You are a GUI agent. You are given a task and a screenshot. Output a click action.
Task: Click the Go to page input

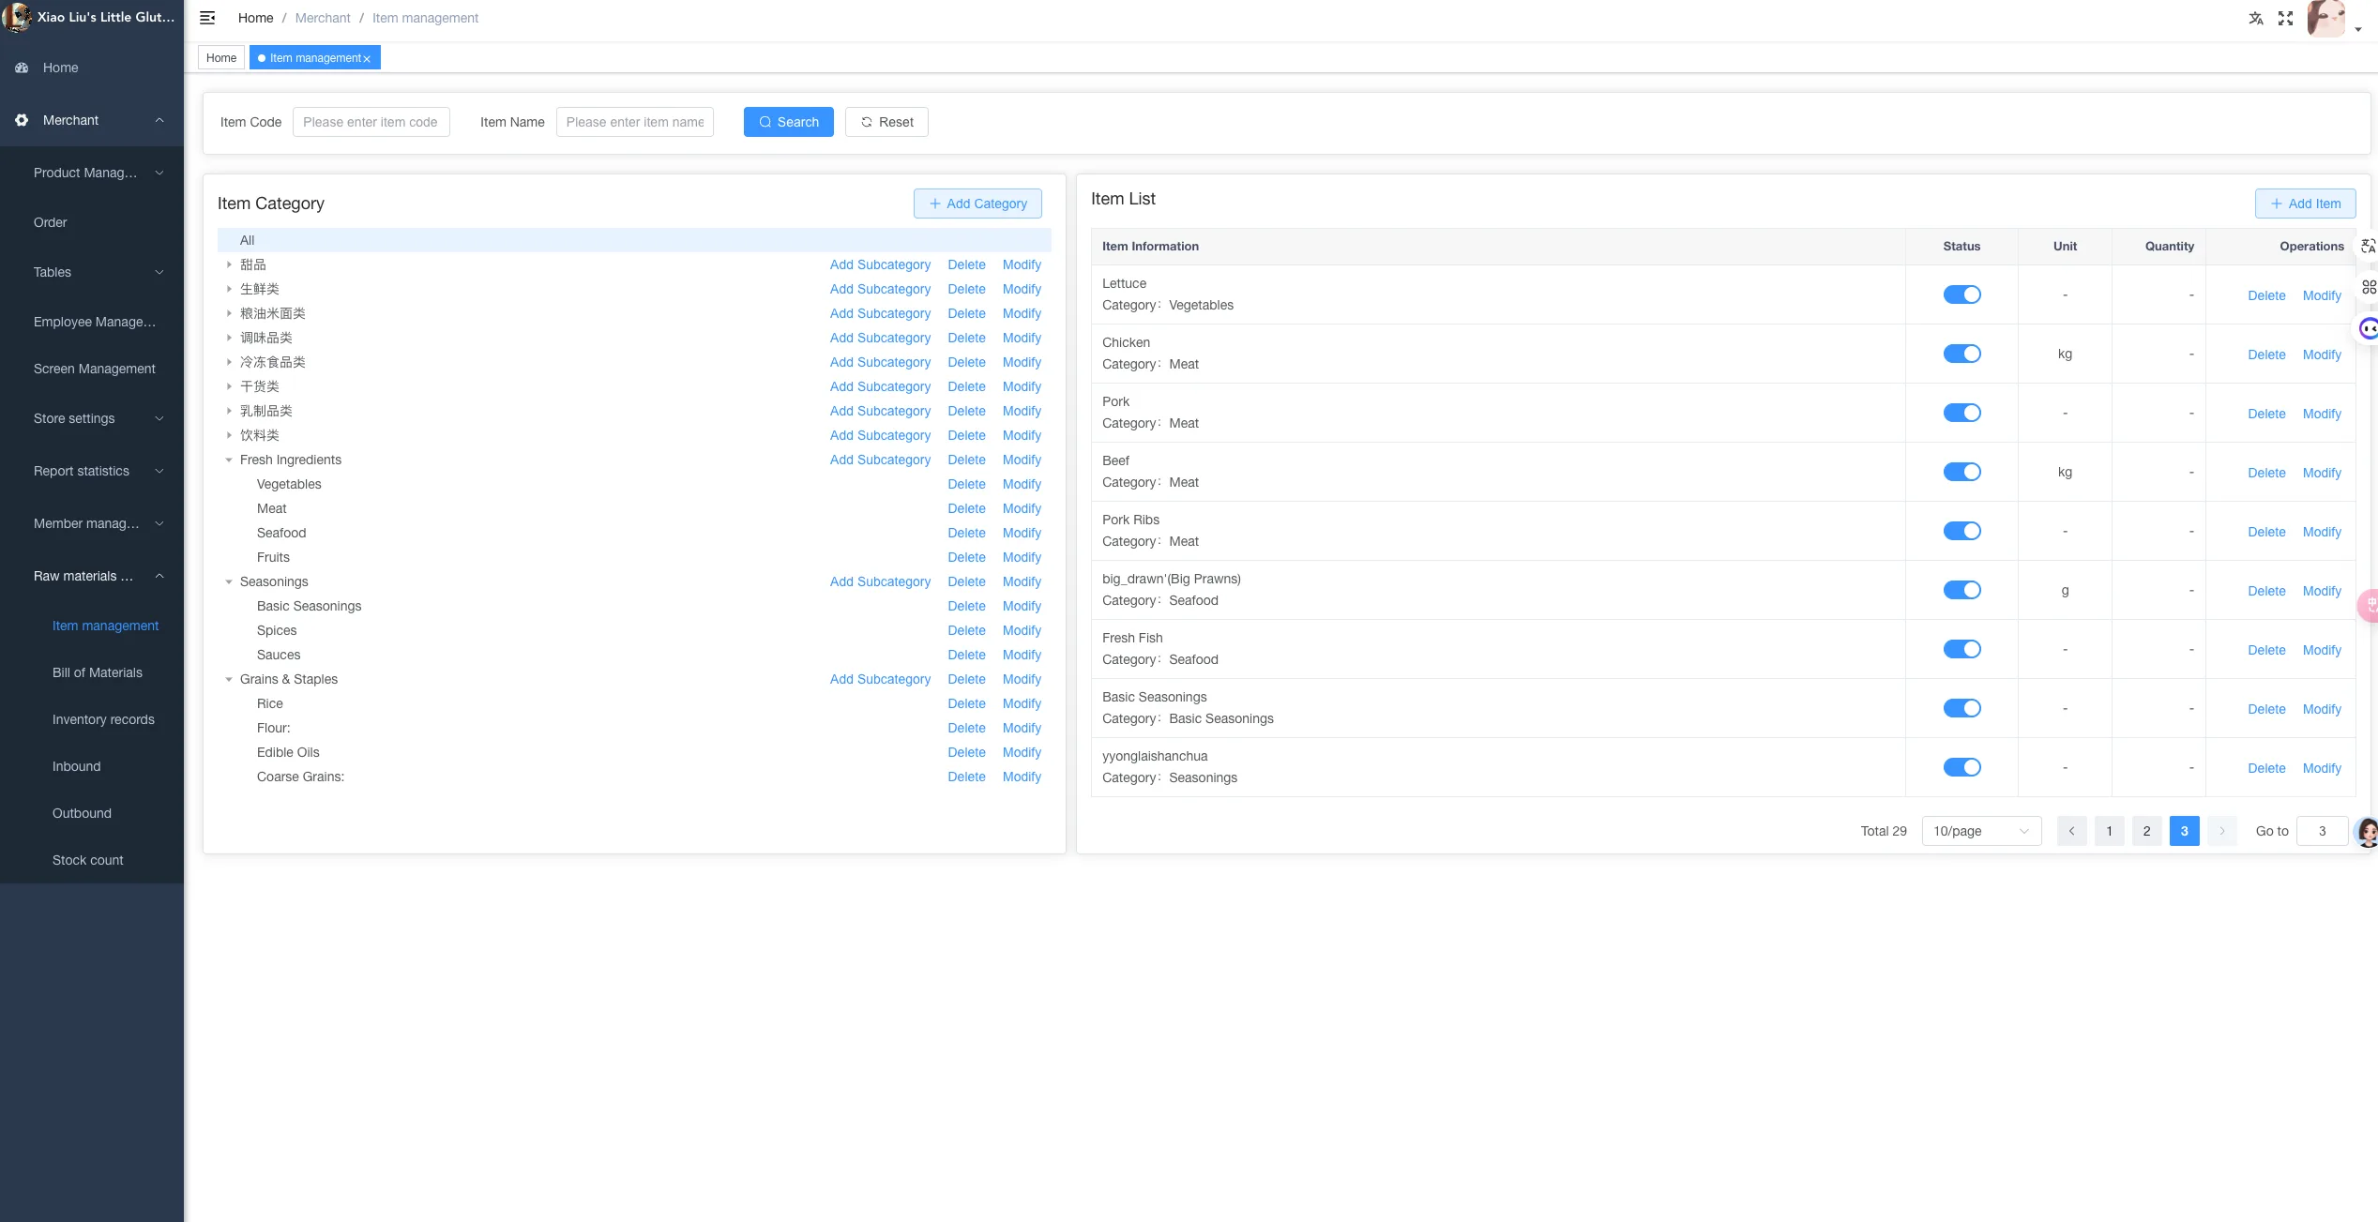[x=2322, y=831]
